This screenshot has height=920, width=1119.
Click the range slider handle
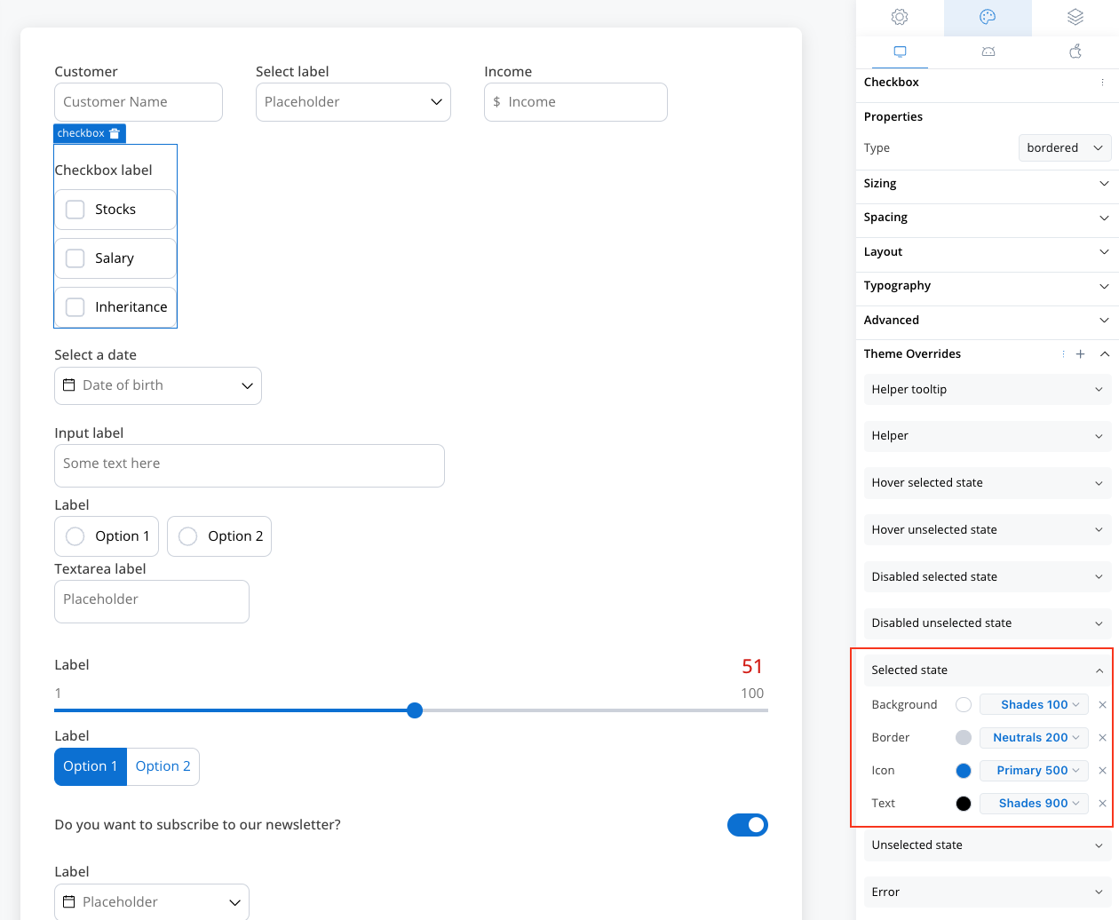click(x=415, y=710)
